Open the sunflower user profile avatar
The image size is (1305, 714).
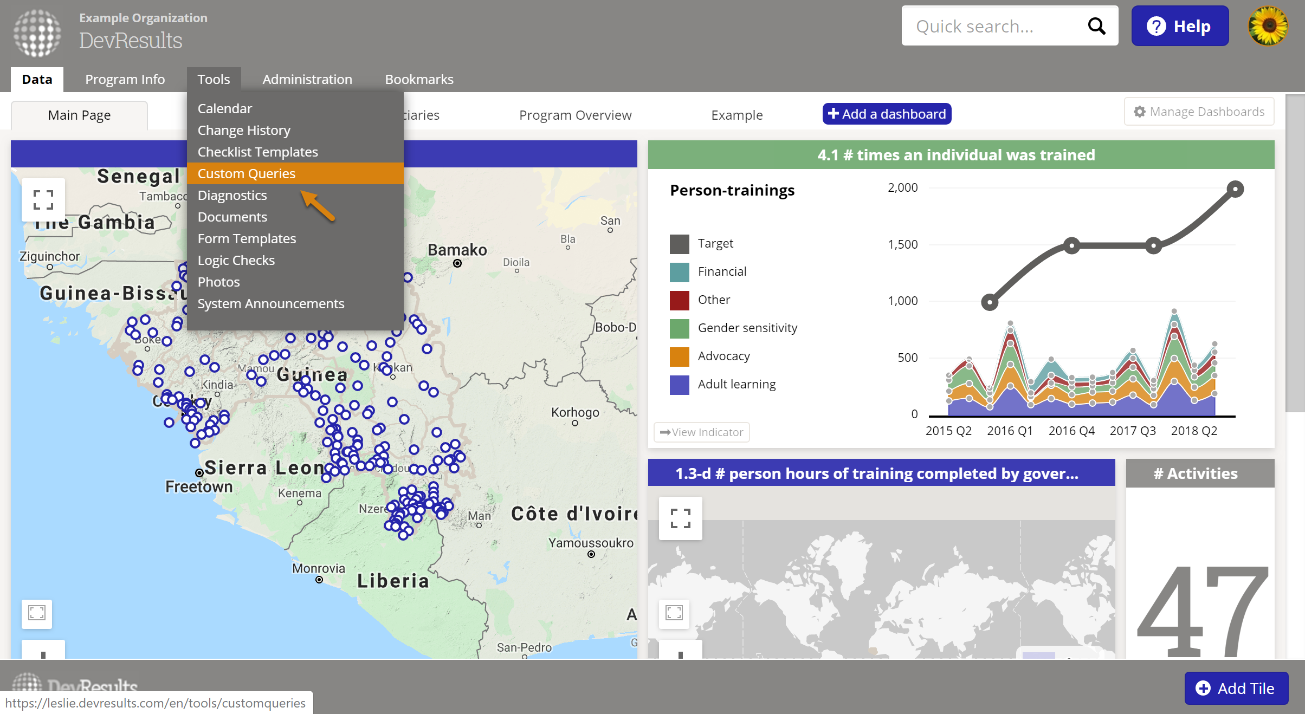pyautogui.click(x=1268, y=26)
